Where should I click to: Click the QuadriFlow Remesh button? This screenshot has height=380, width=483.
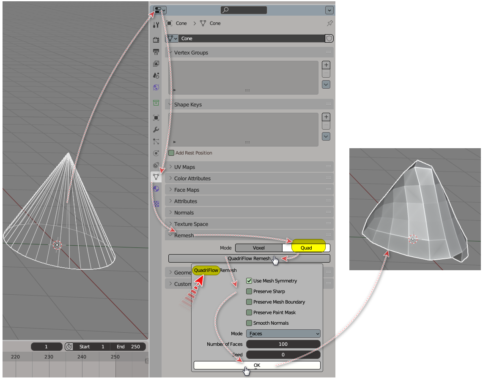[x=249, y=258]
